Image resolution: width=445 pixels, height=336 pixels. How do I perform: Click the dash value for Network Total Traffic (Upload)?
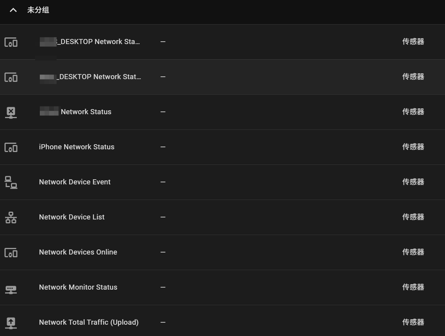click(x=163, y=322)
